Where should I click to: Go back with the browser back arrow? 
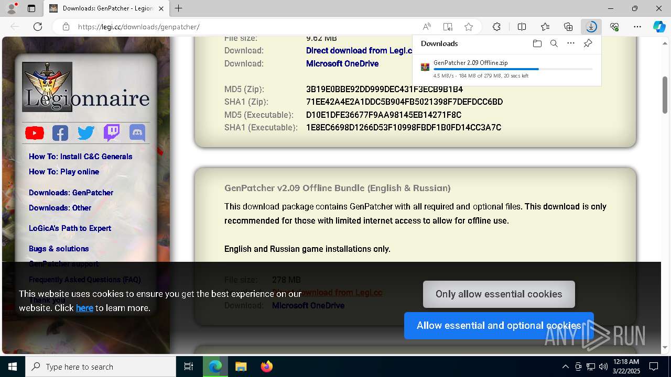[15, 27]
